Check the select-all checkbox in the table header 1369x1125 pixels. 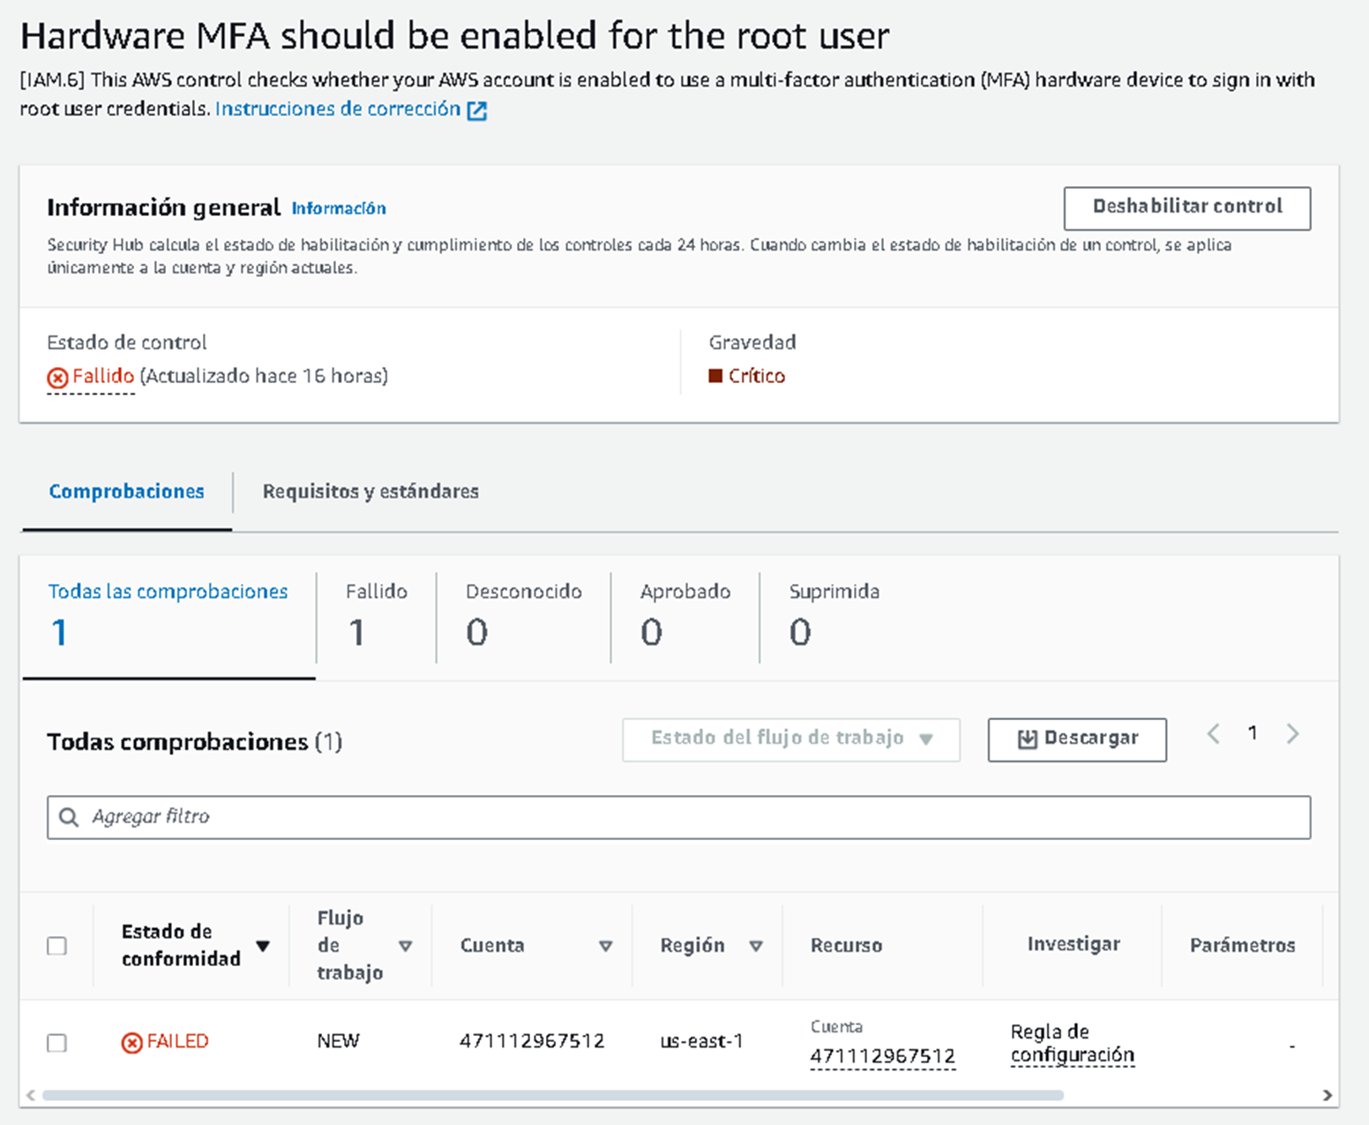point(57,946)
